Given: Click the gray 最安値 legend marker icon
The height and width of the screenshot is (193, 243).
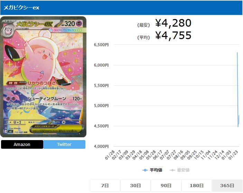Looking at the screenshot, I should point(172,170).
